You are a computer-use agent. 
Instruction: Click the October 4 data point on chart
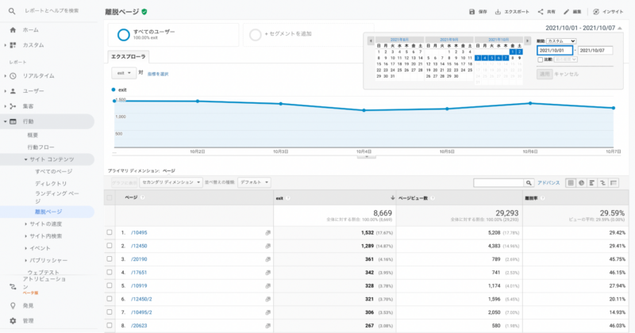coord(364,110)
